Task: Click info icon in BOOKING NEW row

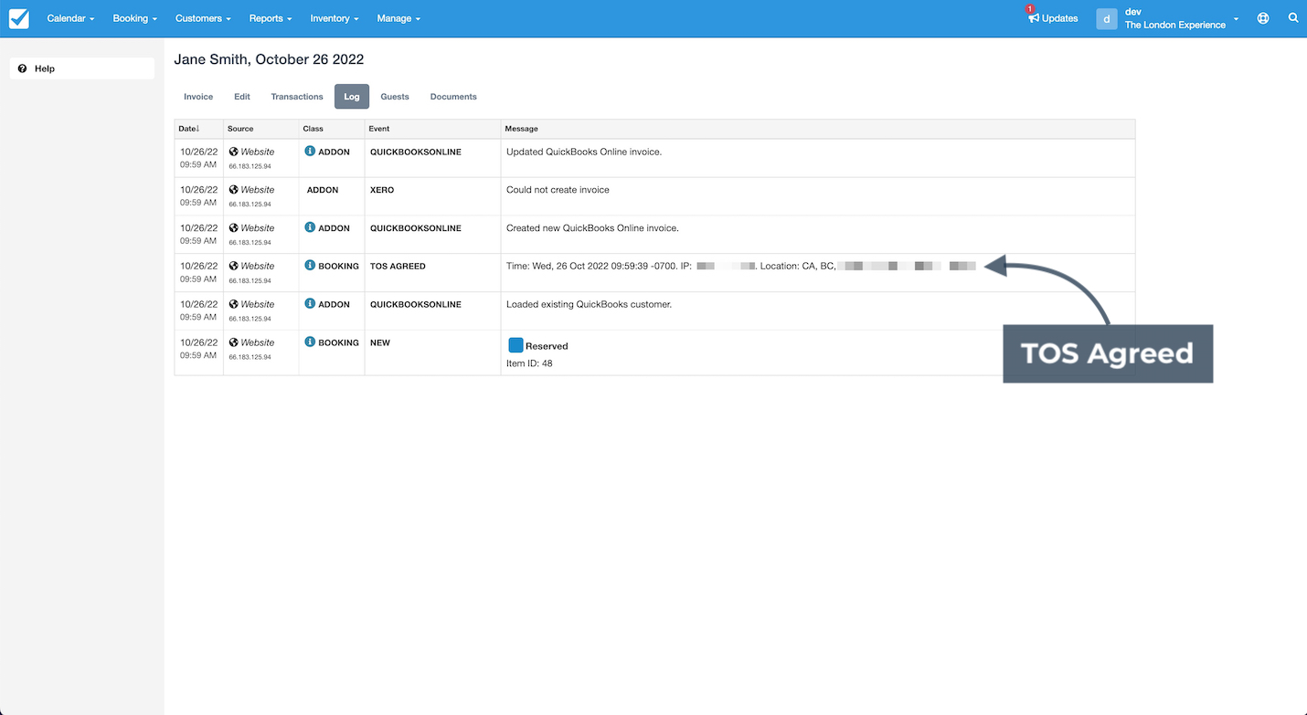Action: click(x=310, y=342)
